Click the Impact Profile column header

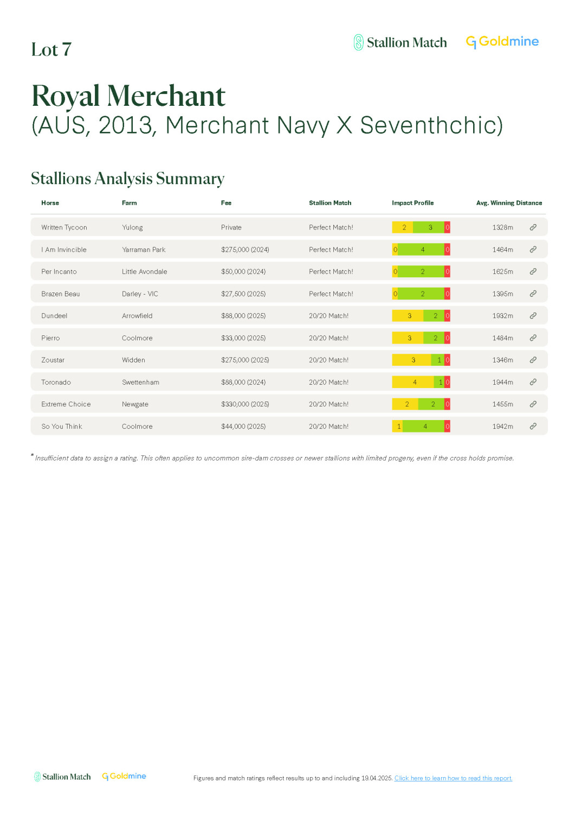(x=412, y=203)
